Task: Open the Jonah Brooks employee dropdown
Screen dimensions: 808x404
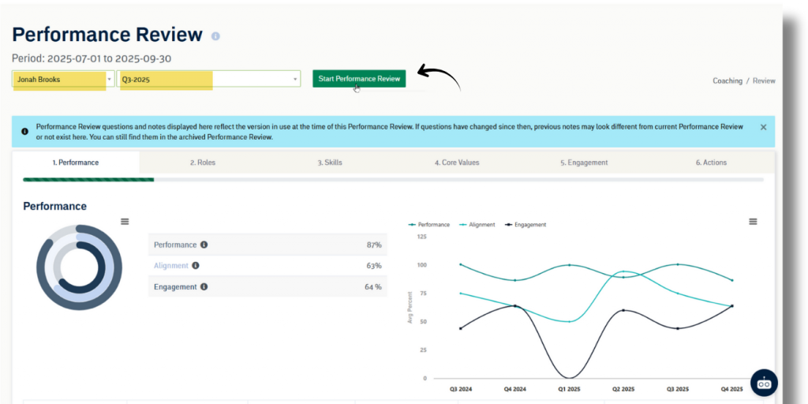Action: click(x=63, y=79)
